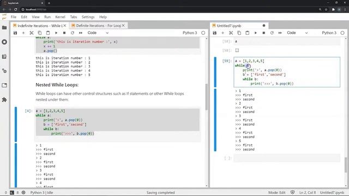Insert a cell below in Untitled7 notebook
This screenshot has height=196, width=349.
point(223,33)
